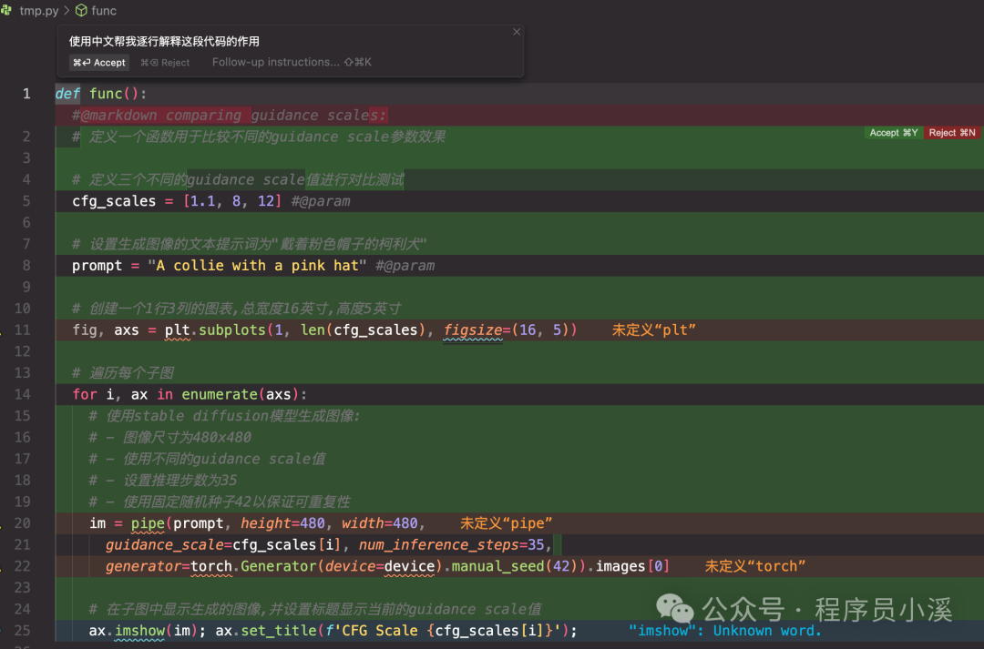Accept the full AI edit with ⌘↵ Accept
Screen dimensions: 984x649
tap(99, 63)
